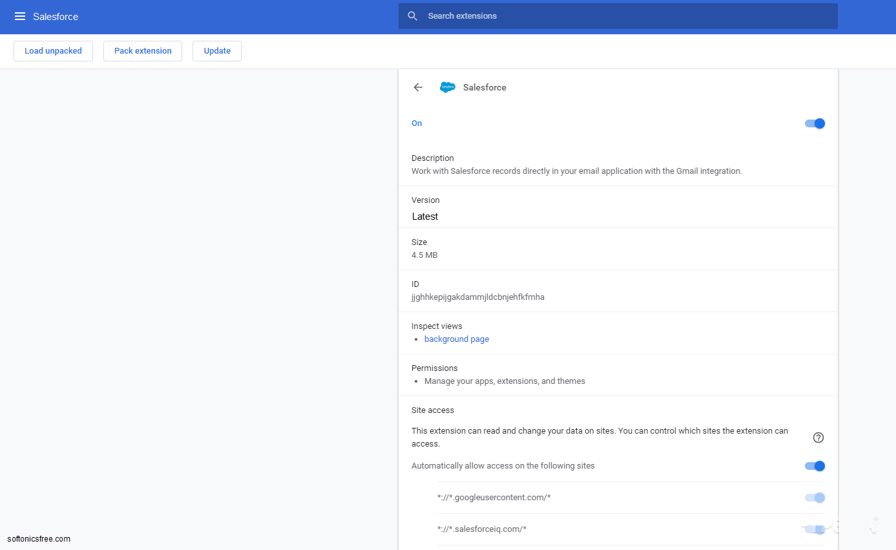Viewport: 896px width, 550px height.
Task: Click the *.salesforceiq.com URL text
Action: [482, 529]
